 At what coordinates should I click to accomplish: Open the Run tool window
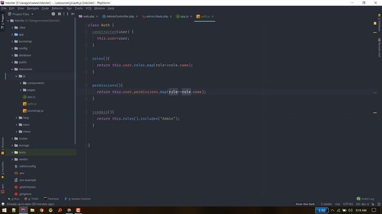point(14,199)
